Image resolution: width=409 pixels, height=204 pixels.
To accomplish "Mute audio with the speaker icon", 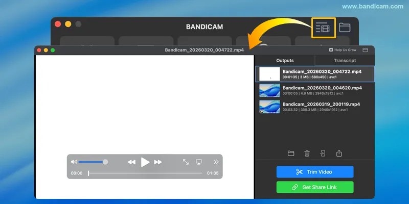I will (74, 162).
